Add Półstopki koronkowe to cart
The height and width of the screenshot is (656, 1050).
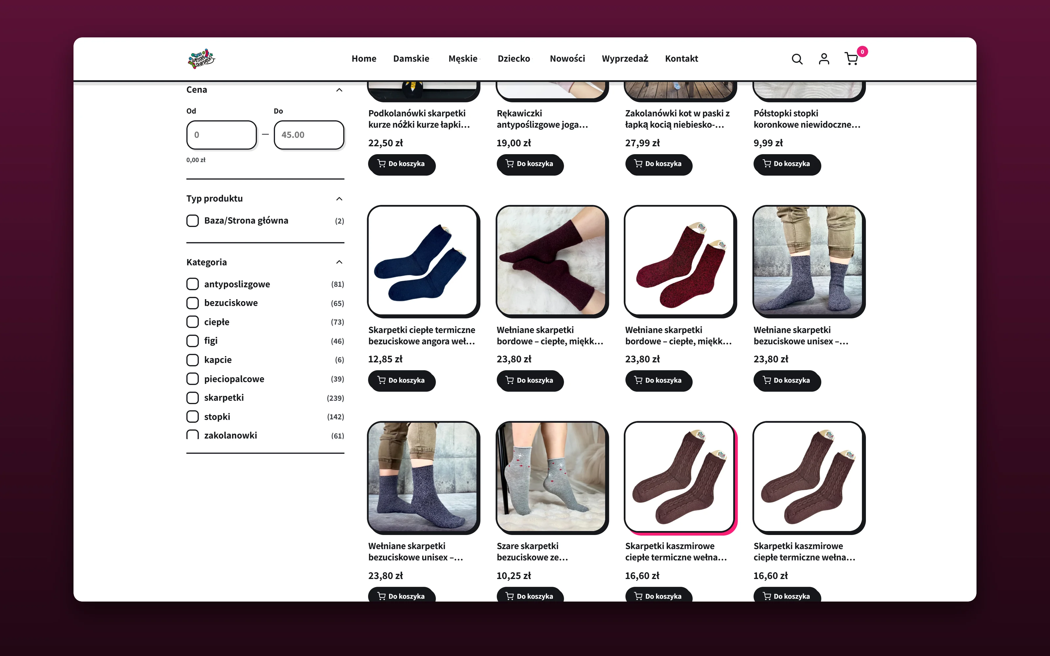point(787,164)
